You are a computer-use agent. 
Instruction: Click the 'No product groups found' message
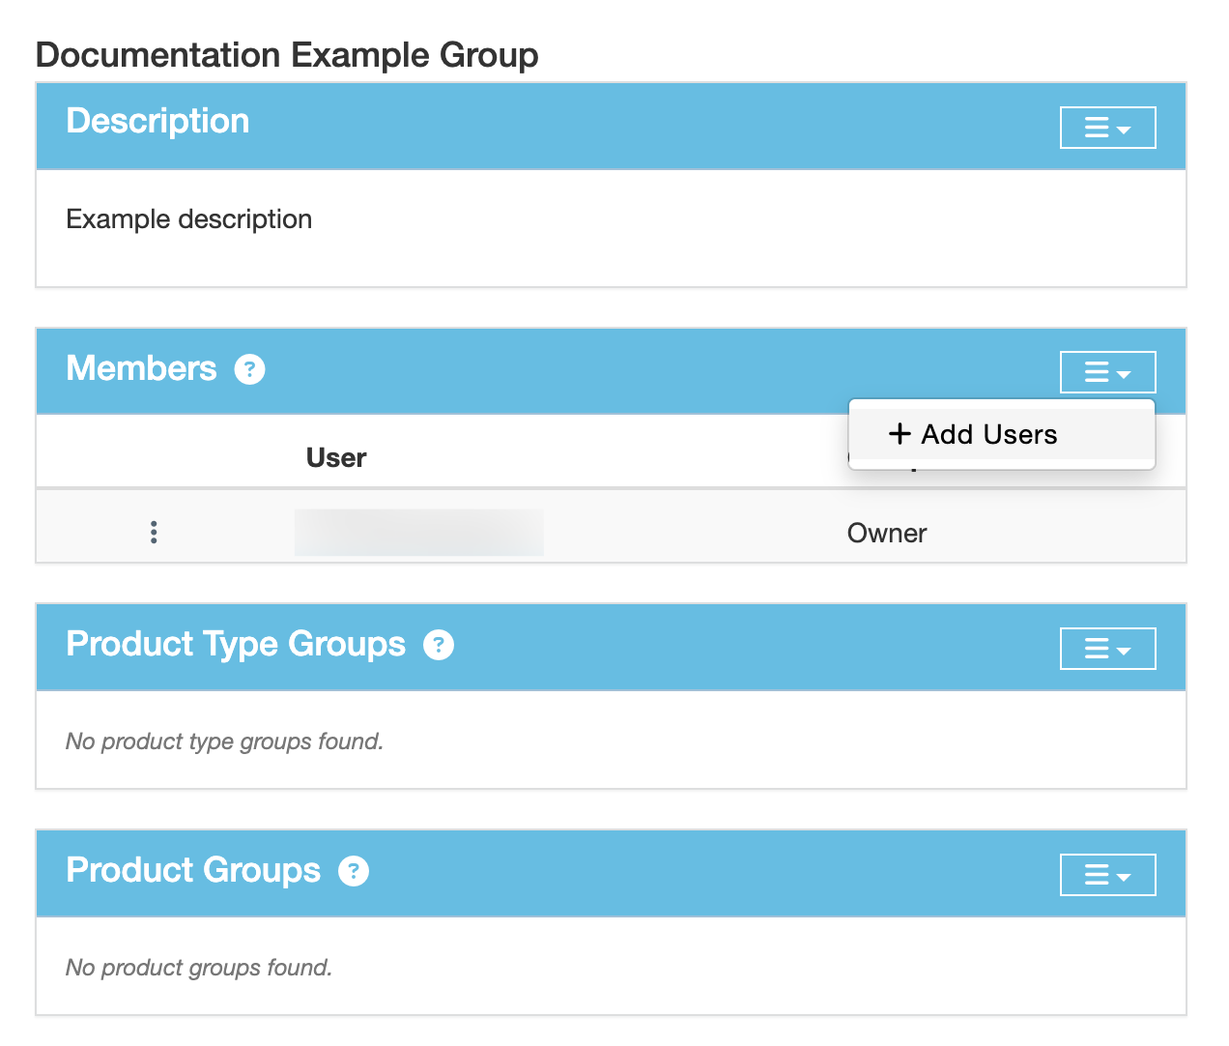[199, 968]
